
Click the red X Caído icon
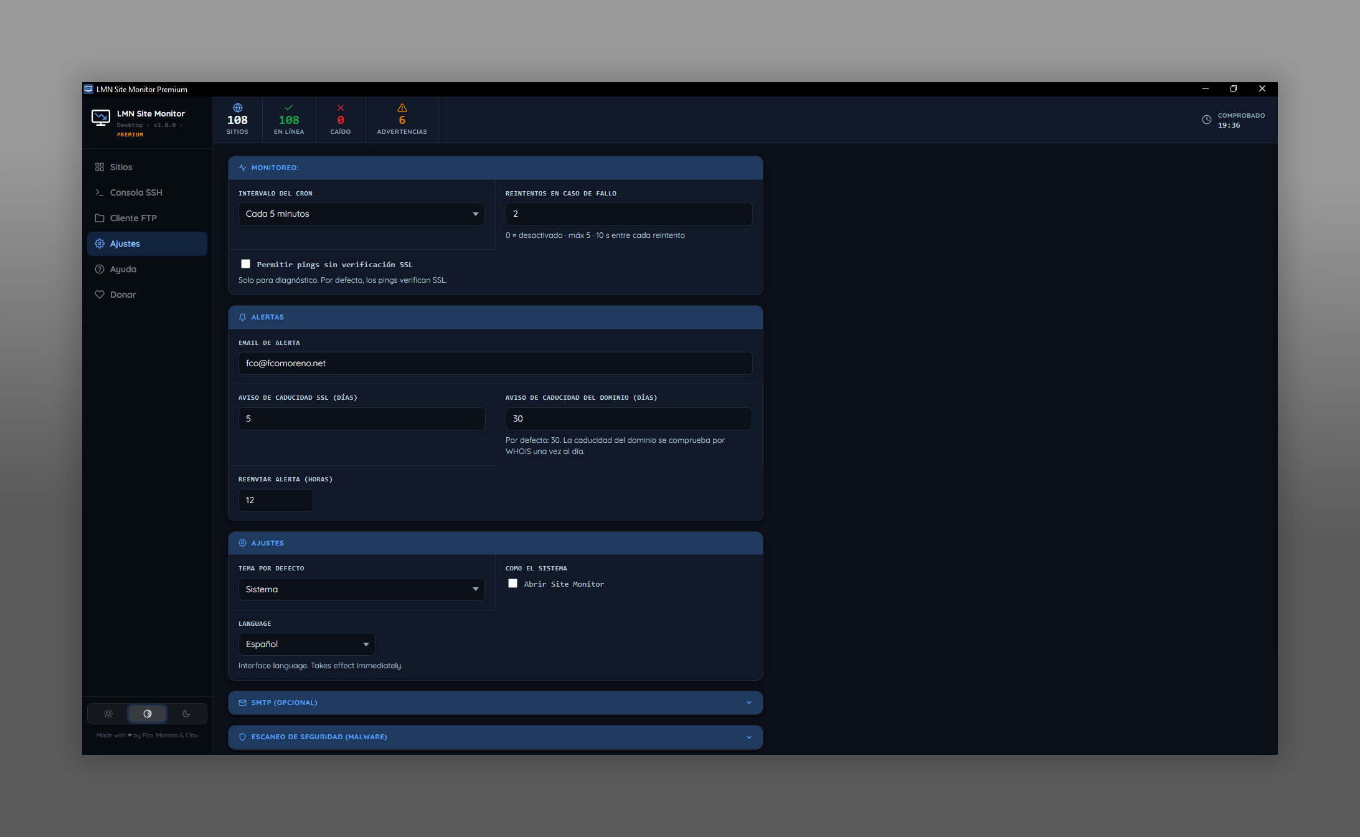340,108
